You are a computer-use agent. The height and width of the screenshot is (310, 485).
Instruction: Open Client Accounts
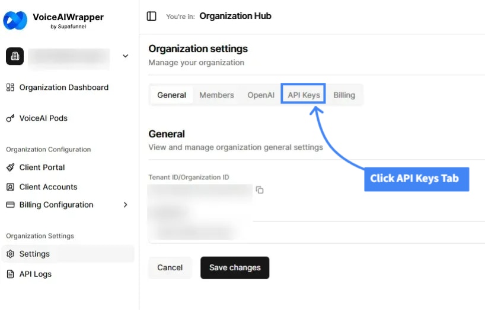(48, 187)
